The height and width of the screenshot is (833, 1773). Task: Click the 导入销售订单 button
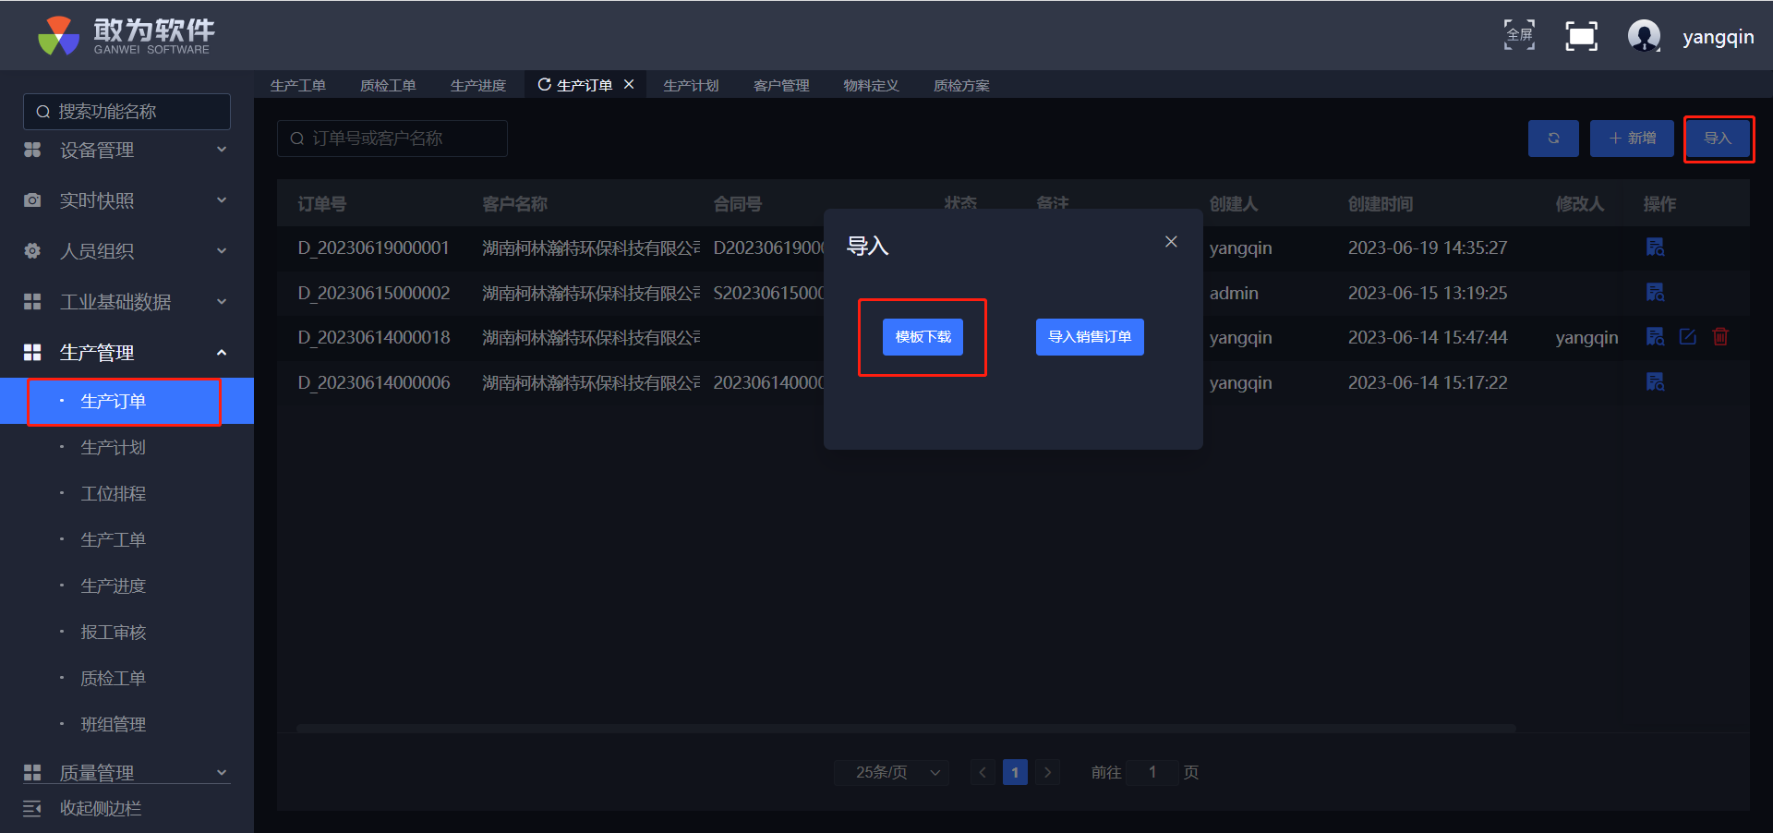pyautogui.click(x=1090, y=337)
